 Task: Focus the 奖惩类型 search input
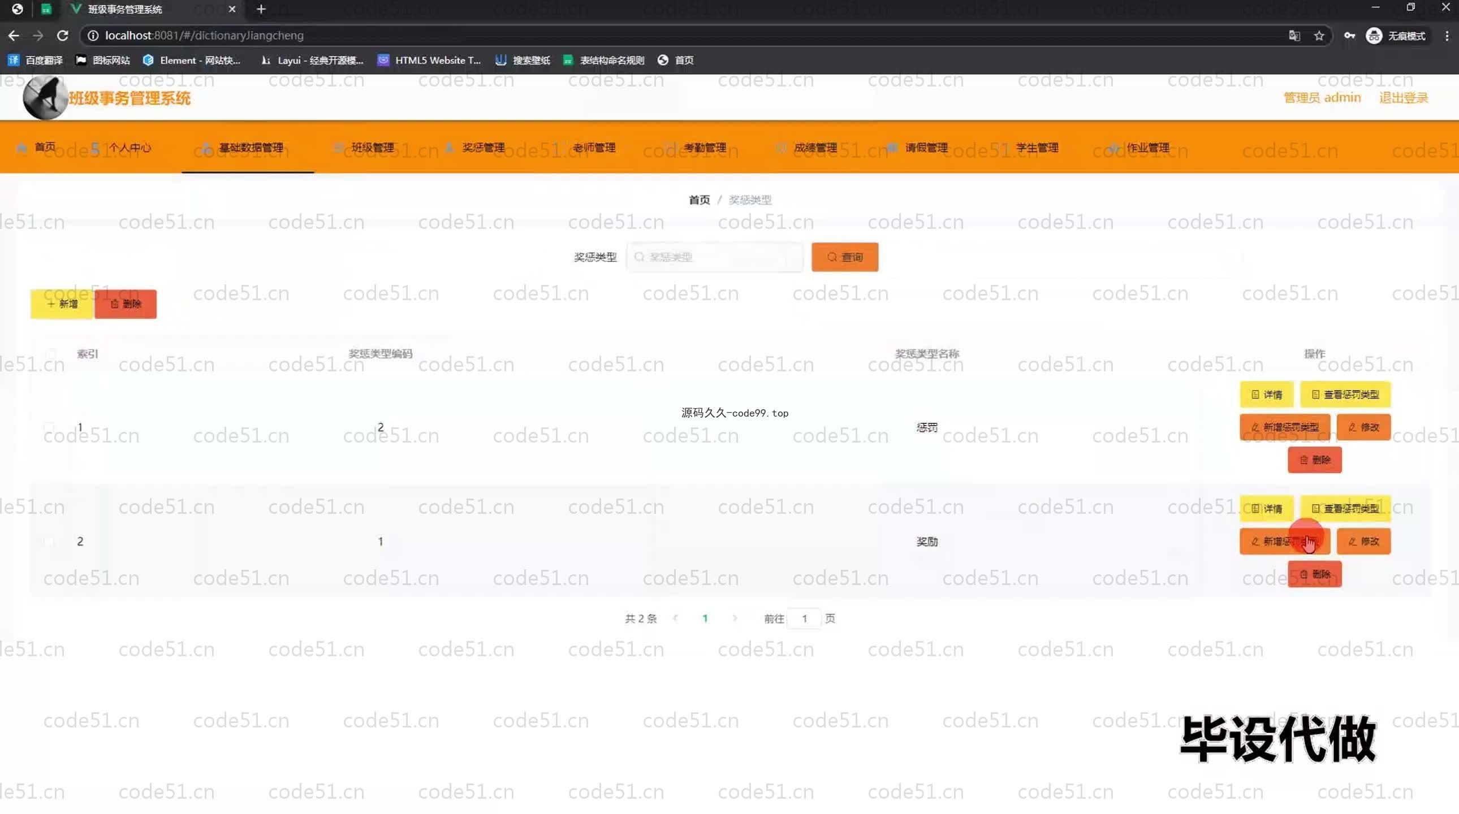click(714, 257)
